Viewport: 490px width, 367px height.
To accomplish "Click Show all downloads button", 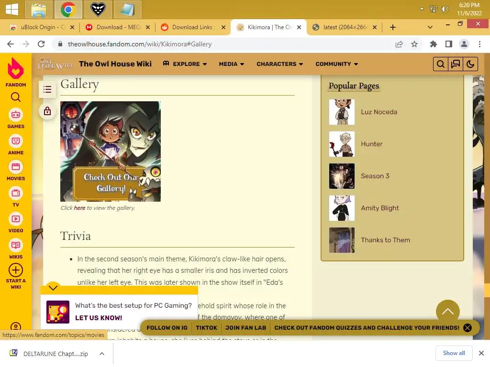I will pyautogui.click(x=454, y=353).
